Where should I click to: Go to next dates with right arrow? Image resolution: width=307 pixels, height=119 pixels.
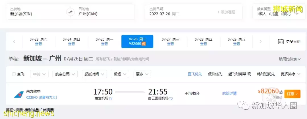260,41
